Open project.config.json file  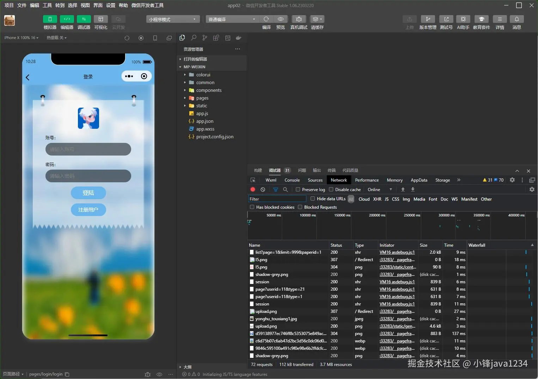(x=215, y=137)
